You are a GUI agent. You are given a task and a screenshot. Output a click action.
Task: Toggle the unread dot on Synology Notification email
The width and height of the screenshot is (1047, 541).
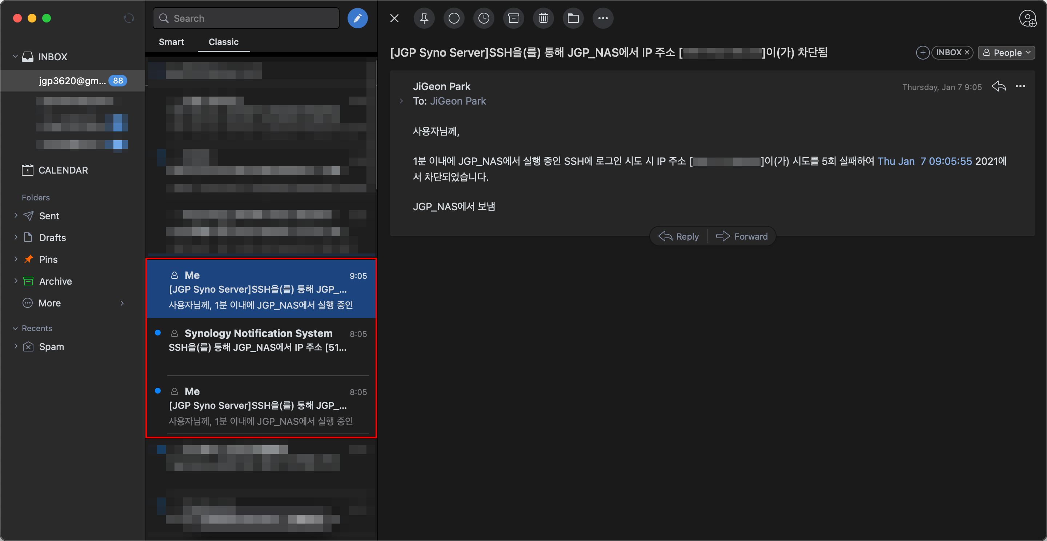158,333
